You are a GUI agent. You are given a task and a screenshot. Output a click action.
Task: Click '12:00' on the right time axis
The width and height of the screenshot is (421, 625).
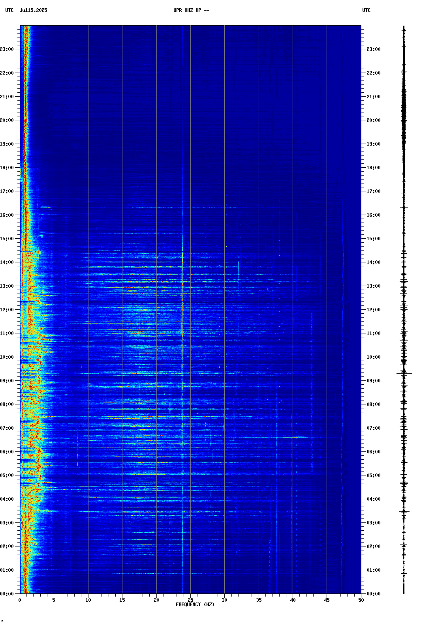(374, 310)
